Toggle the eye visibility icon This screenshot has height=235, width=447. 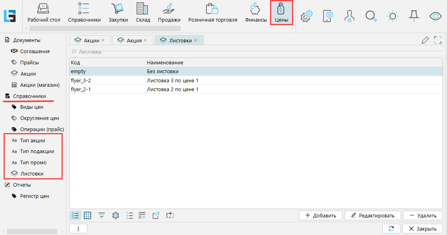[435, 16]
